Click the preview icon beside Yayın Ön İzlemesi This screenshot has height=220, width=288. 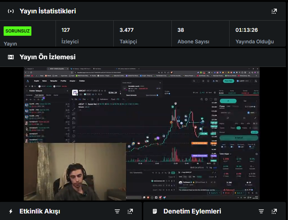11,57
